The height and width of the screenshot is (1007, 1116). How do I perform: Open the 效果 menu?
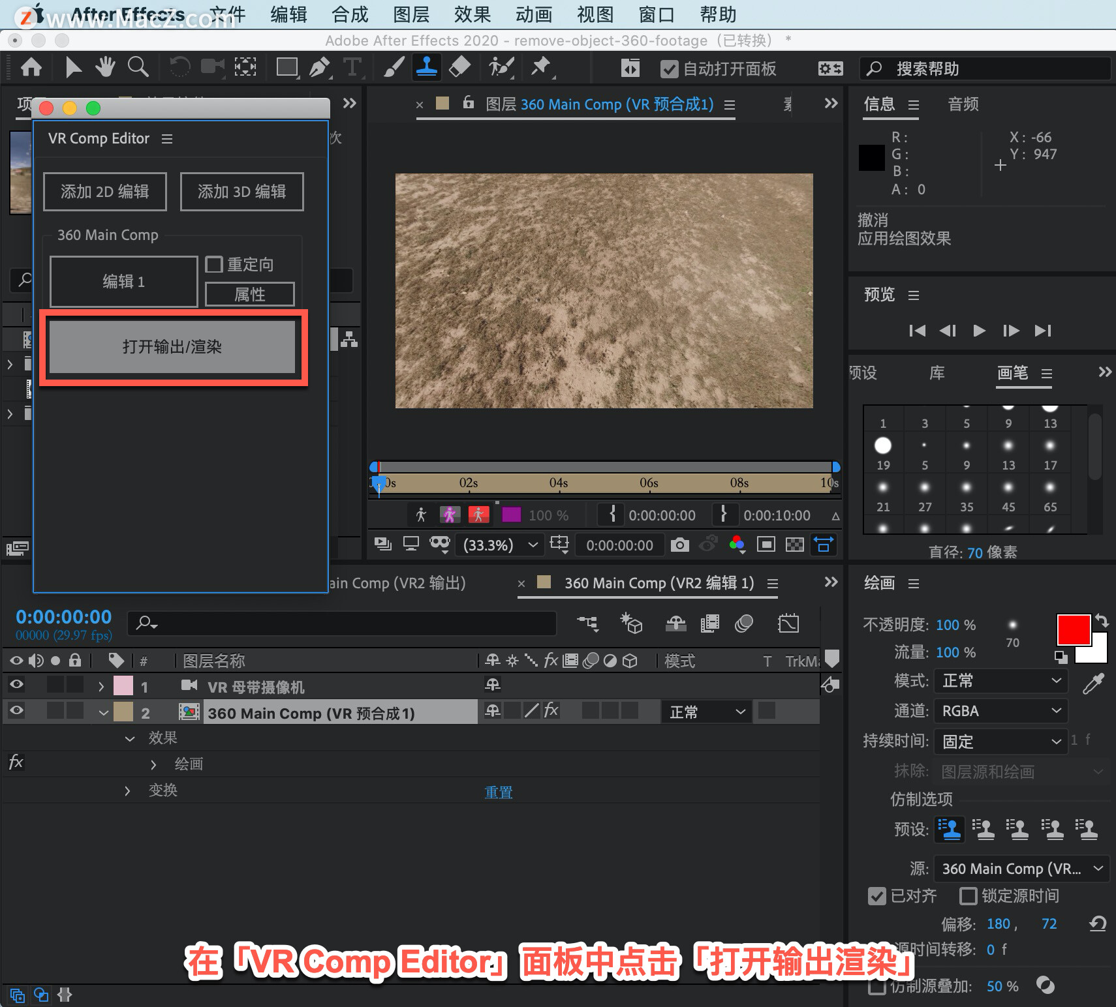(473, 14)
